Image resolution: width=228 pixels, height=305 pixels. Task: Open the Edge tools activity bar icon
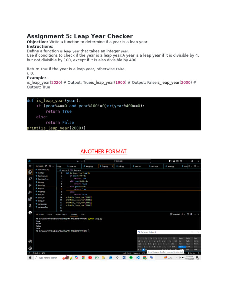click(x=30, y=213)
